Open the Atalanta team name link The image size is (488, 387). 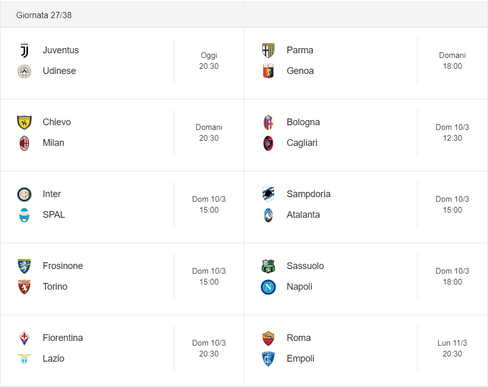pos(303,215)
